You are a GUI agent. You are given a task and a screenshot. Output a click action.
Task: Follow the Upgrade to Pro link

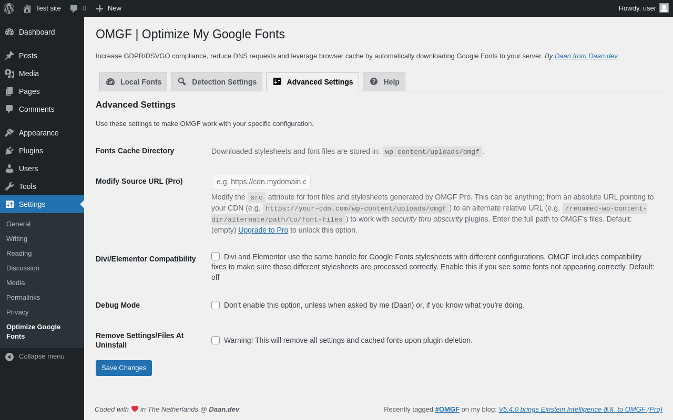tap(263, 230)
